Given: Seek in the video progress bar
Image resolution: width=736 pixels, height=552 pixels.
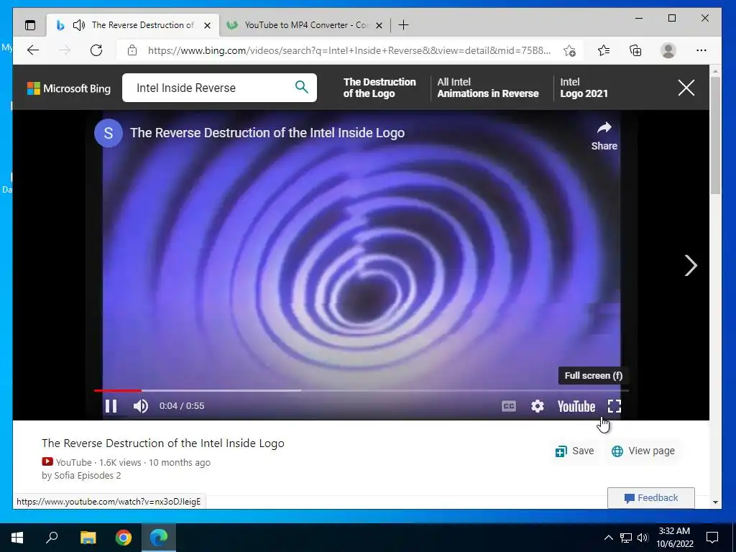Looking at the screenshot, I should [x=361, y=390].
